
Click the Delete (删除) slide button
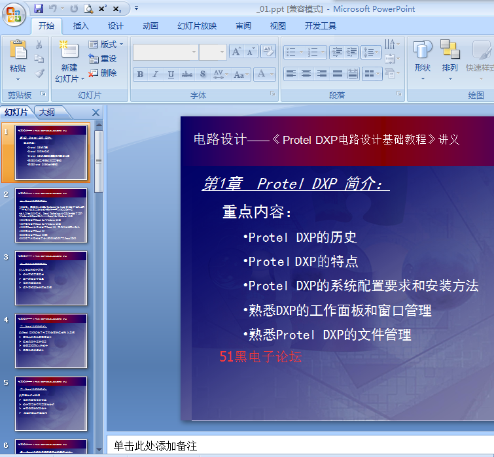click(103, 73)
